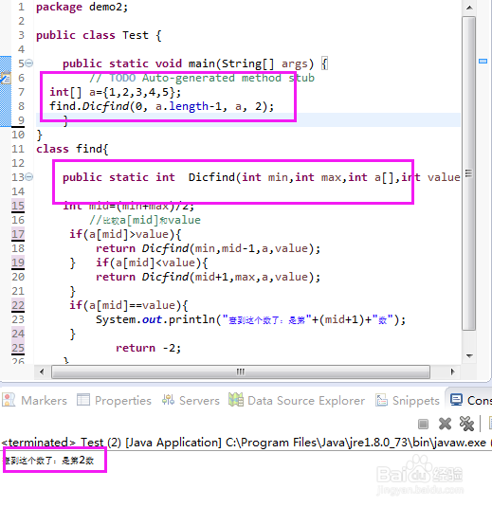Click line number 22 in the gutter
This screenshot has width=492, height=507.
[18, 305]
